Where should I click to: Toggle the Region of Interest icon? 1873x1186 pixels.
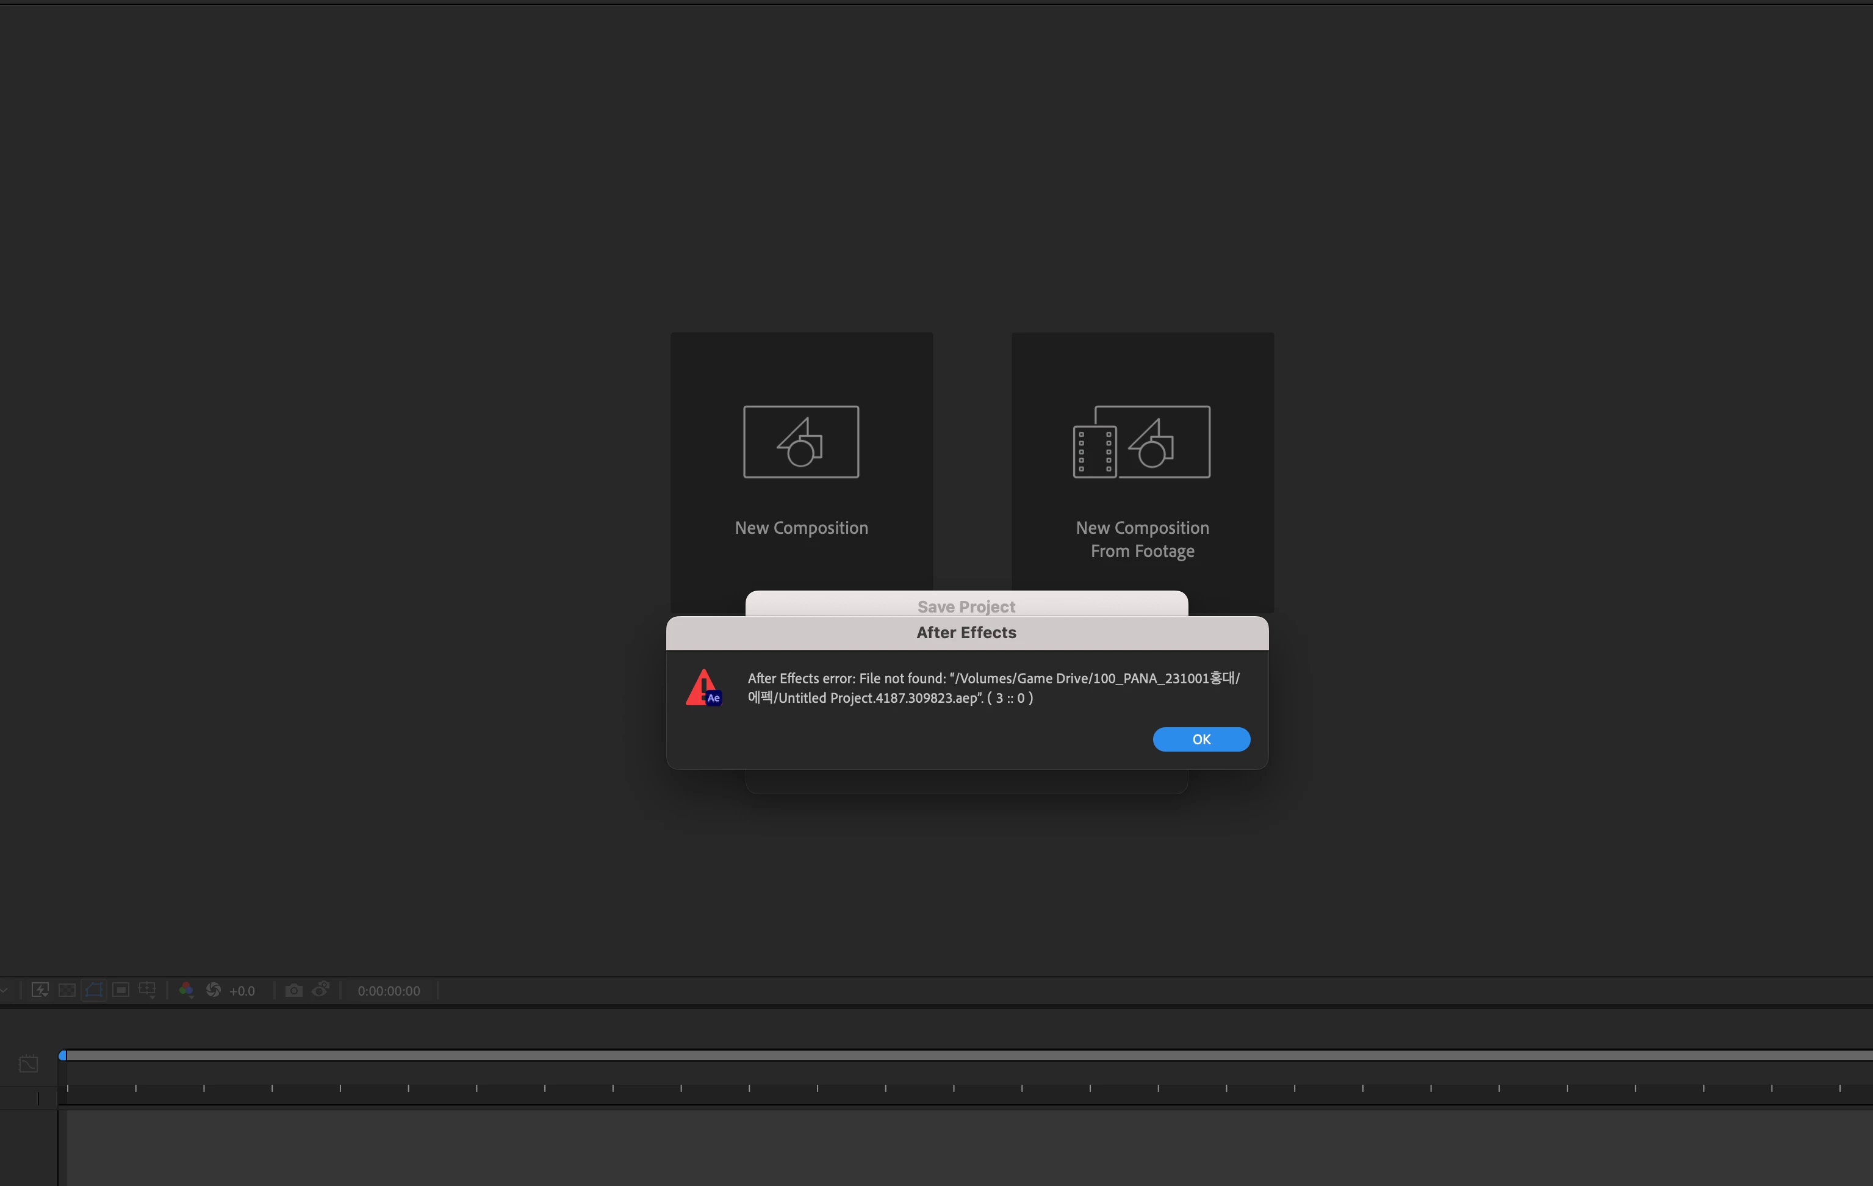[x=121, y=990]
